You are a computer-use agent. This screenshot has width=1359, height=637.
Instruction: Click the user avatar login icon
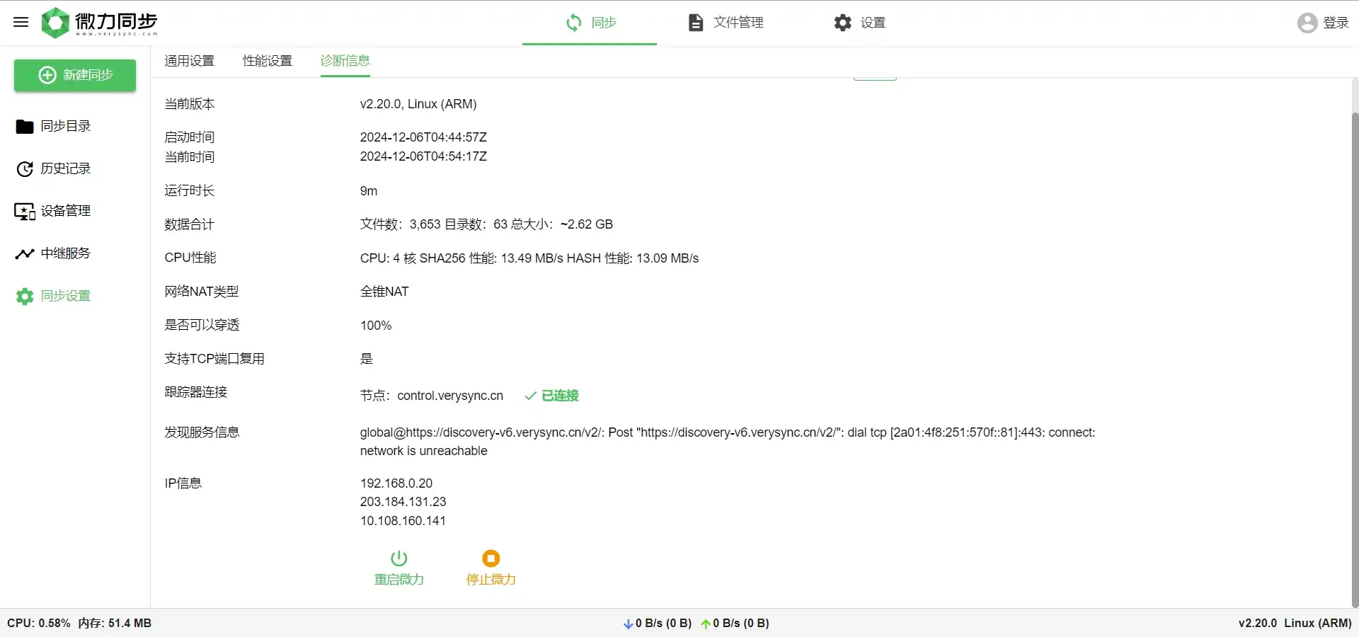(x=1307, y=23)
